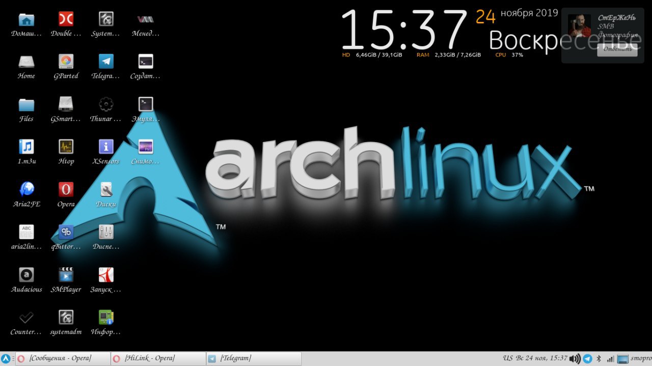Open the aria2lin… text file icon

coord(26,232)
